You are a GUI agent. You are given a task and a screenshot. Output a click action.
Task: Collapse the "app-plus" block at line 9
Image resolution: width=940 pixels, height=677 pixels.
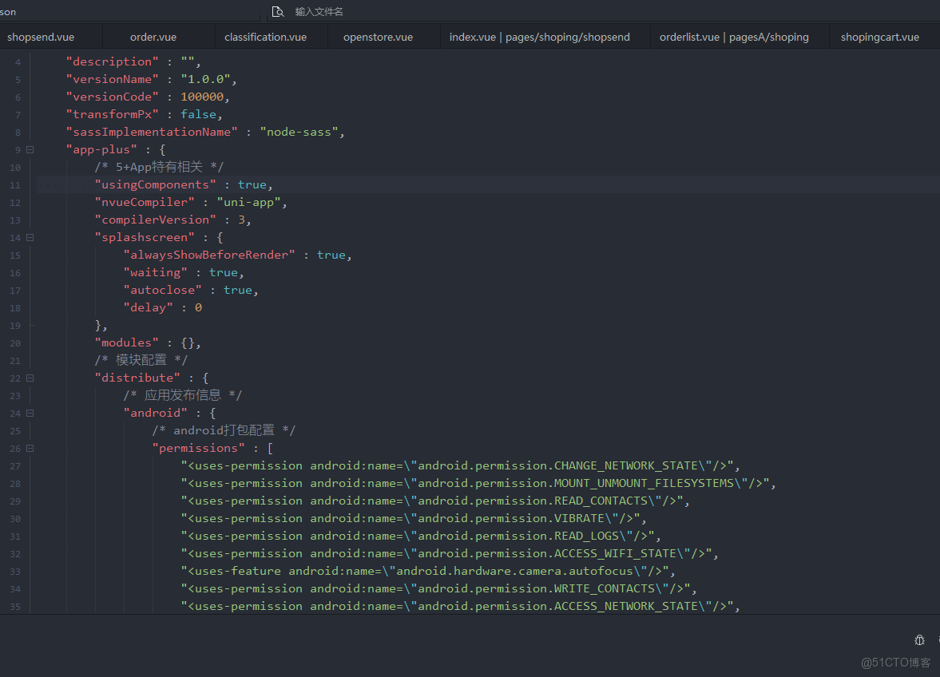(x=30, y=149)
